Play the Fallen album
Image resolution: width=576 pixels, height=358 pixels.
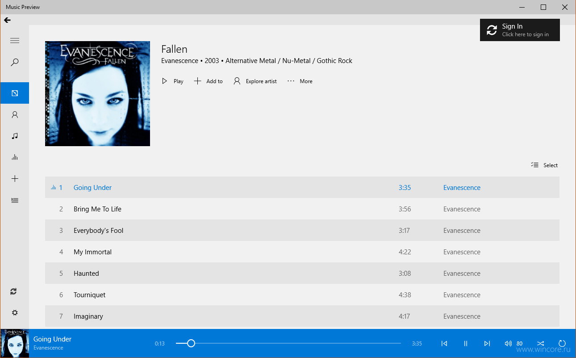coord(173,81)
